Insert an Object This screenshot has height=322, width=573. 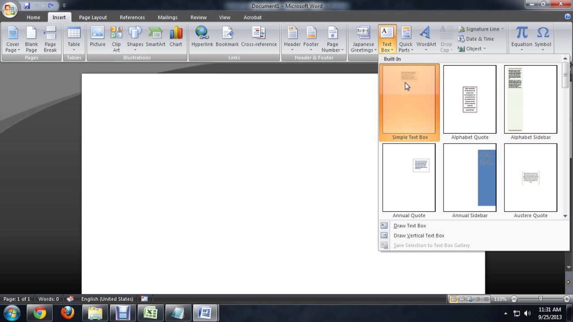point(472,49)
